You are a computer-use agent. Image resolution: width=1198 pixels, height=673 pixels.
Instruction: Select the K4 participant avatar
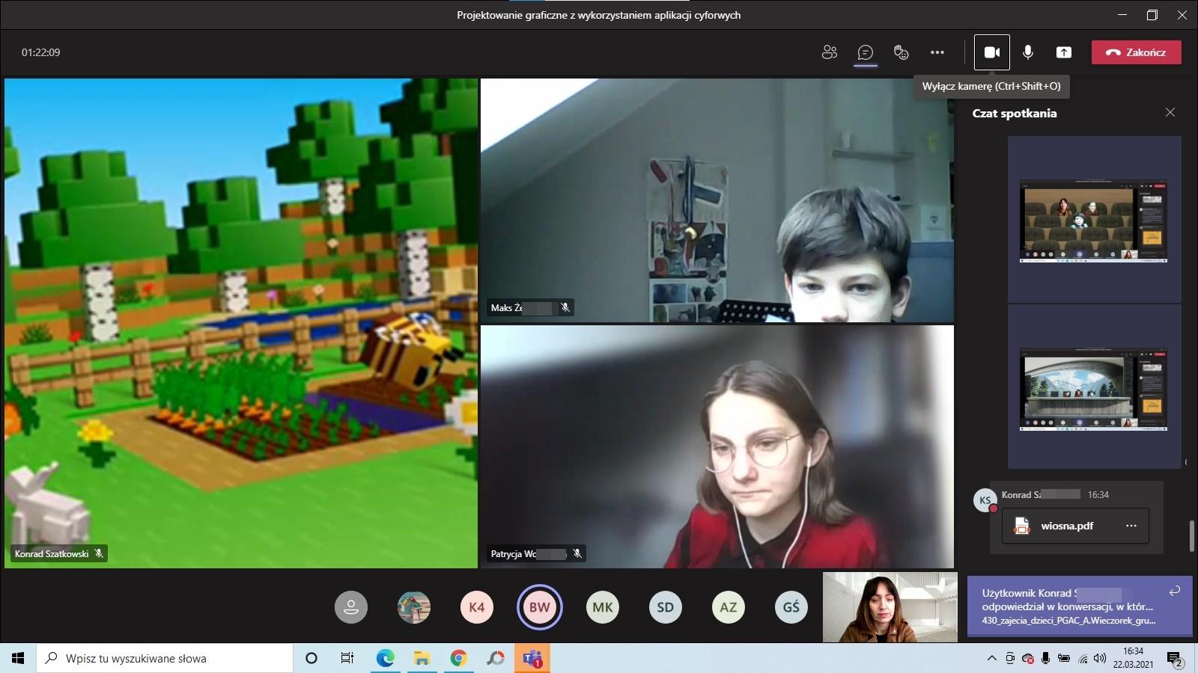[477, 607]
